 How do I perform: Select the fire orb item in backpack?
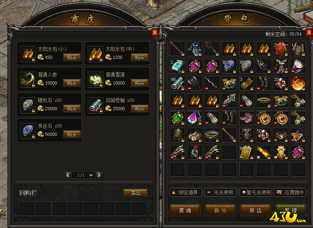click(298, 83)
